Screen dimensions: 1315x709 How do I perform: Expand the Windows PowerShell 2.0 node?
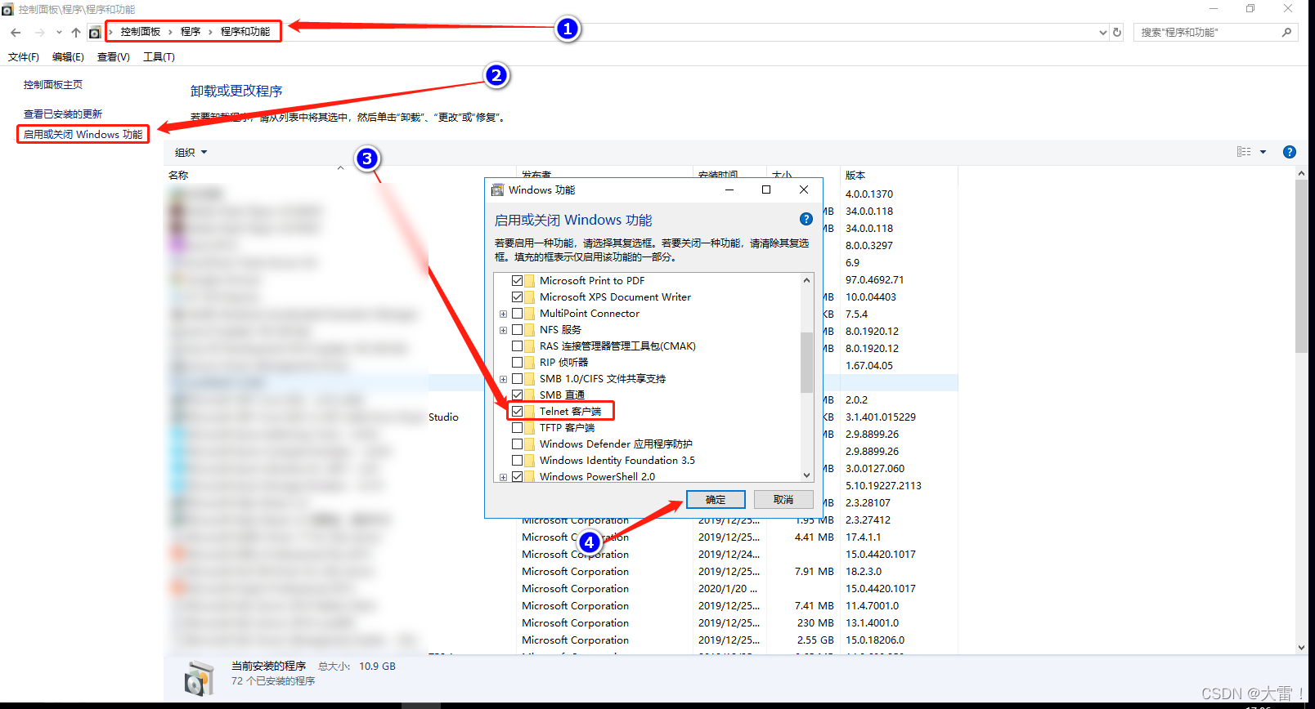[x=503, y=477]
